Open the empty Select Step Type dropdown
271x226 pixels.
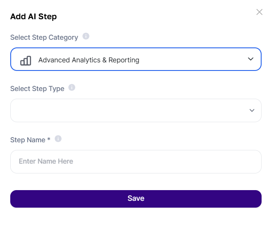click(x=136, y=110)
